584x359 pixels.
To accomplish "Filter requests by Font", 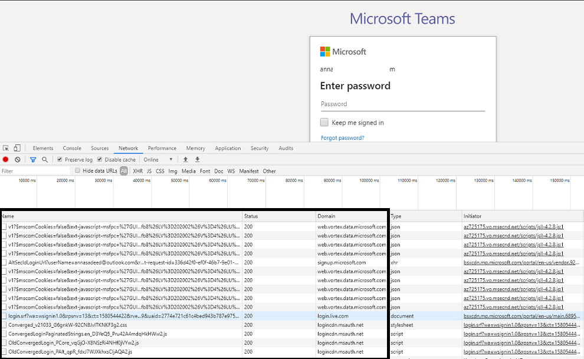I will click(205, 171).
